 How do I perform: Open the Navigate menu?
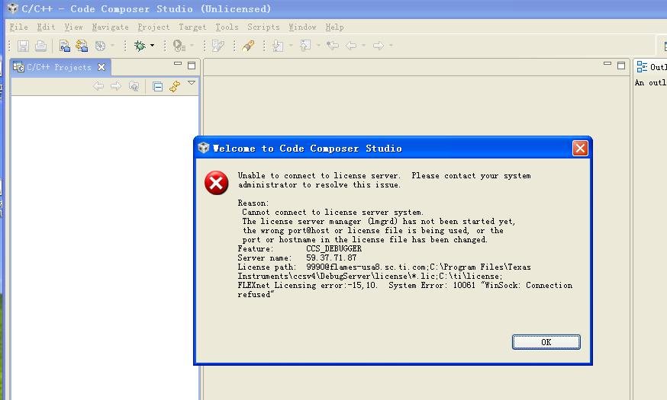click(110, 27)
